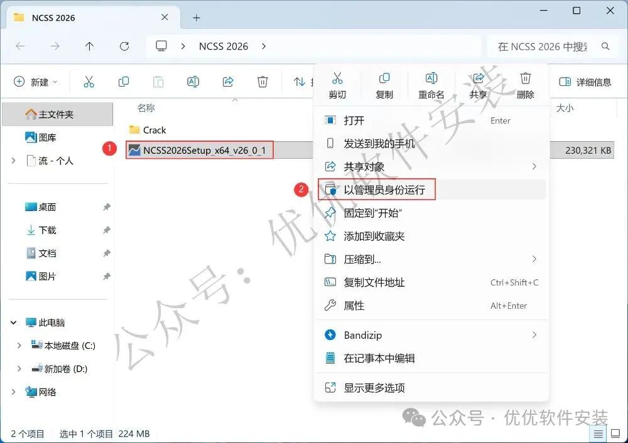This screenshot has height=443, width=628.
Task: Open the Compress to submenu
Action: [x=431, y=259]
